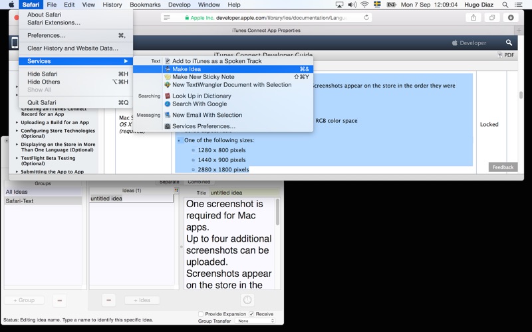Click the idea Title field

tap(244, 193)
